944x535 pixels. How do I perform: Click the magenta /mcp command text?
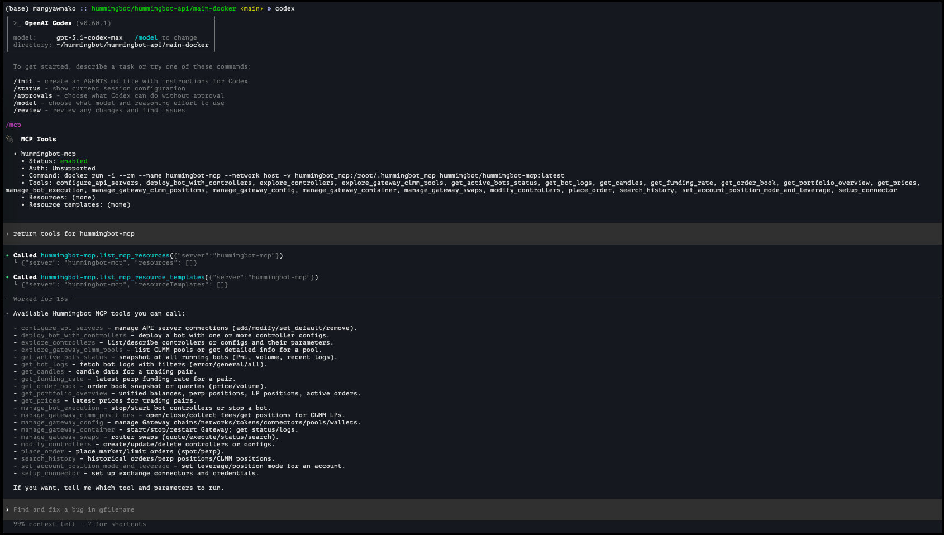[x=14, y=124]
